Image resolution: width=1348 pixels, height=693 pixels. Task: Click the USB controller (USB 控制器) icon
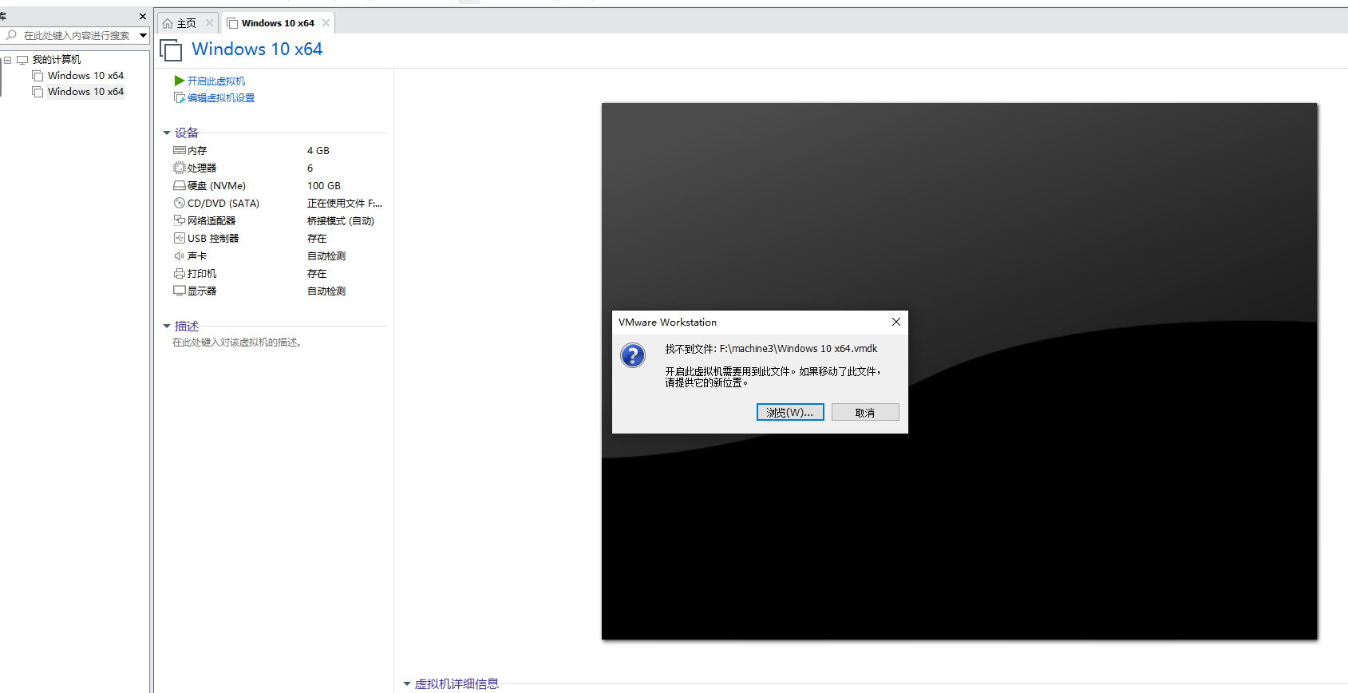click(180, 238)
